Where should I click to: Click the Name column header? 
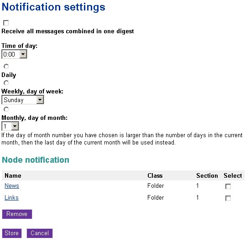13,175
